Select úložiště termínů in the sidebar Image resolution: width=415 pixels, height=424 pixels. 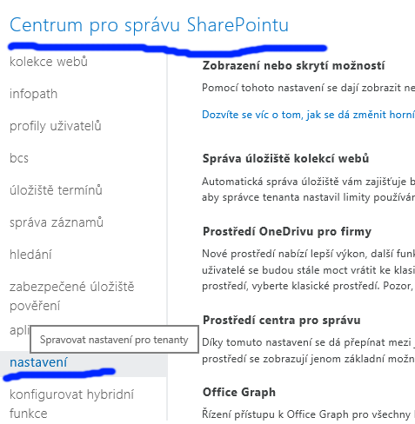56,190
